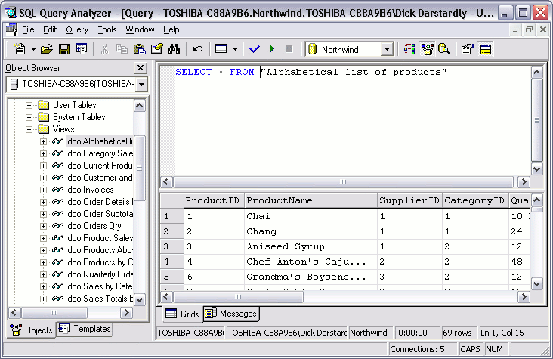The image size is (553, 359).
Task: Toggle the Show Results Pane icon
Action: [x=486, y=49]
